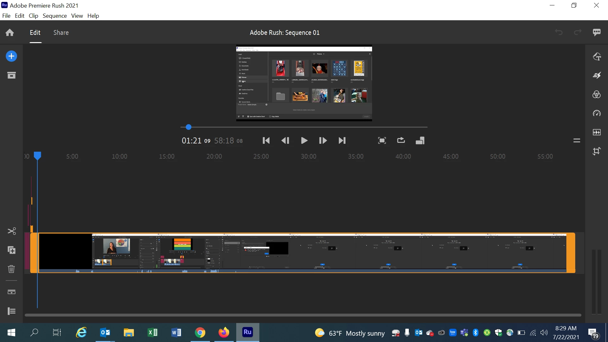This screenshot has width=608, height=342.
Task: Open the Color panel icon
Action: coord(597,94)
